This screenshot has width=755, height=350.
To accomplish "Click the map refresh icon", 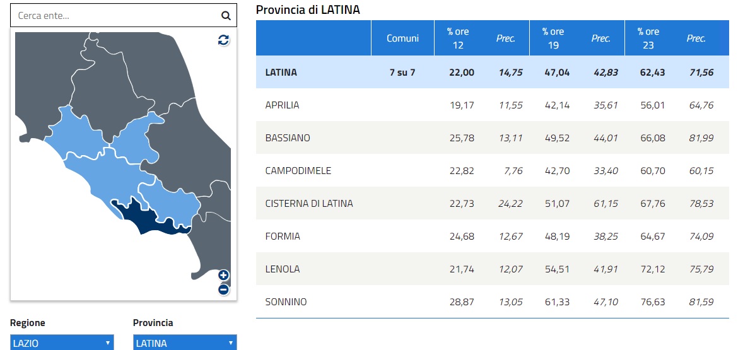I will [x=223, y=40].
